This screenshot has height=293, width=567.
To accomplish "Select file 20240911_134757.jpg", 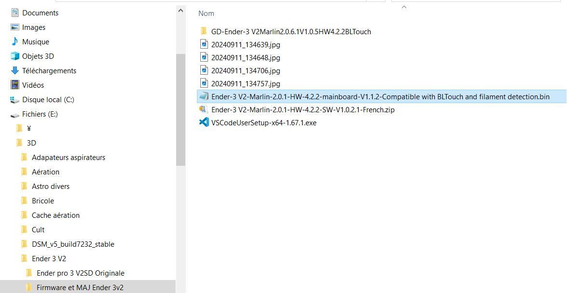I will [x=246, y=83].
